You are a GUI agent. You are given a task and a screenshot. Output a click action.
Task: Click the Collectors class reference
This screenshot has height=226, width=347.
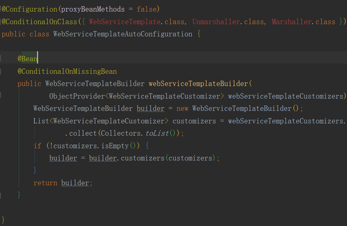(x=121, y=133)
